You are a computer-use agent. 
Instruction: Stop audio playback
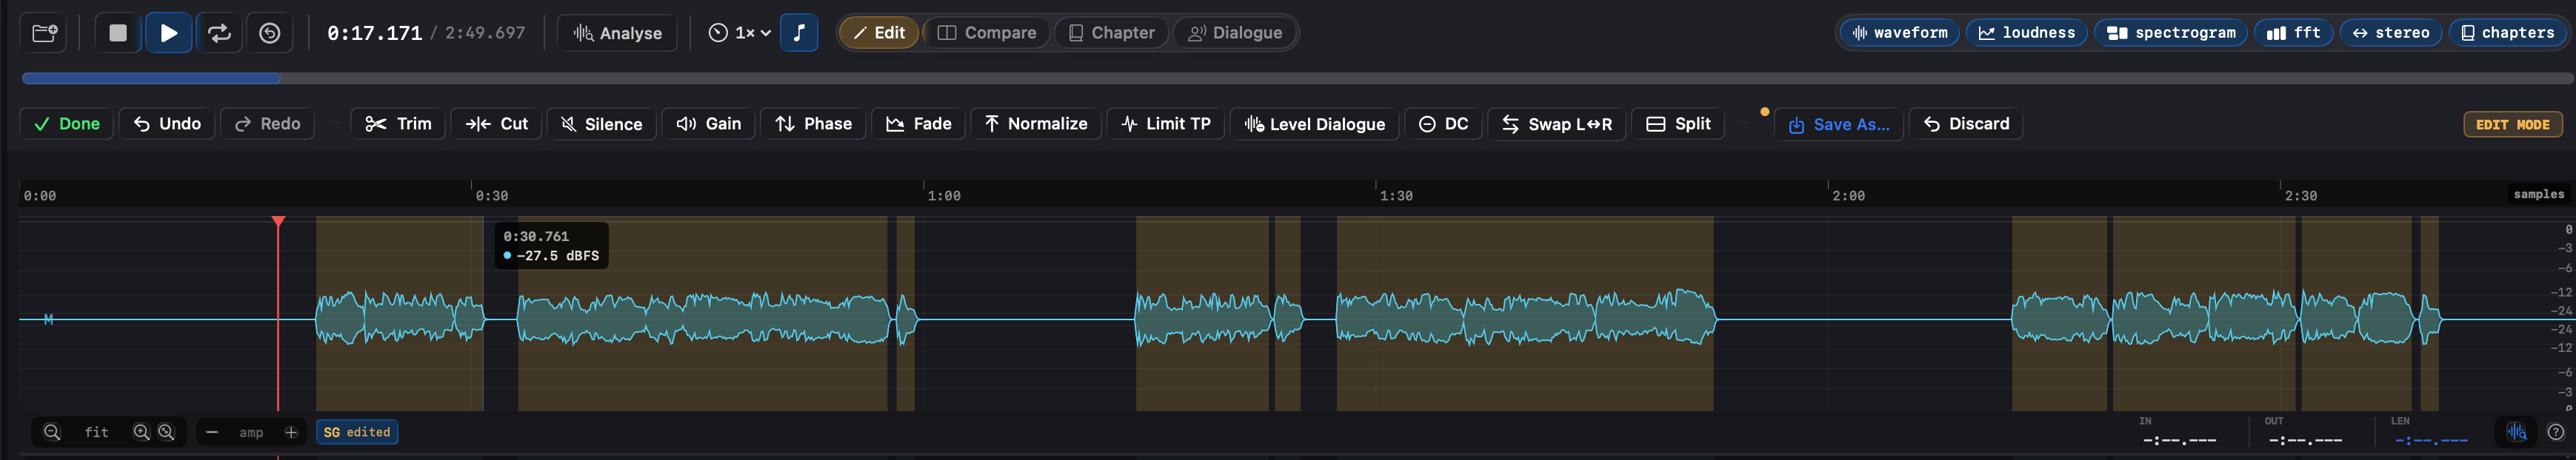point(118,33)
